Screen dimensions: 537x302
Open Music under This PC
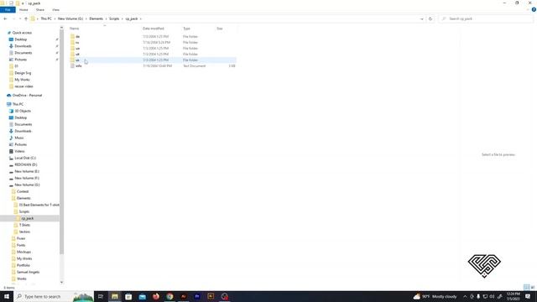point(19,138)
